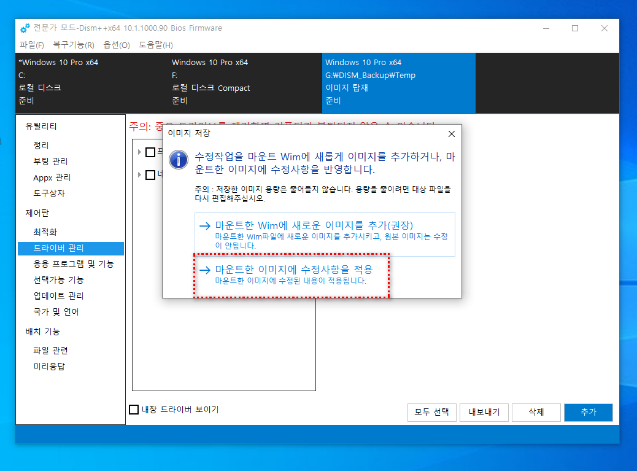Check the first driver group checkbox
The image size is (637, 471).
150,152
